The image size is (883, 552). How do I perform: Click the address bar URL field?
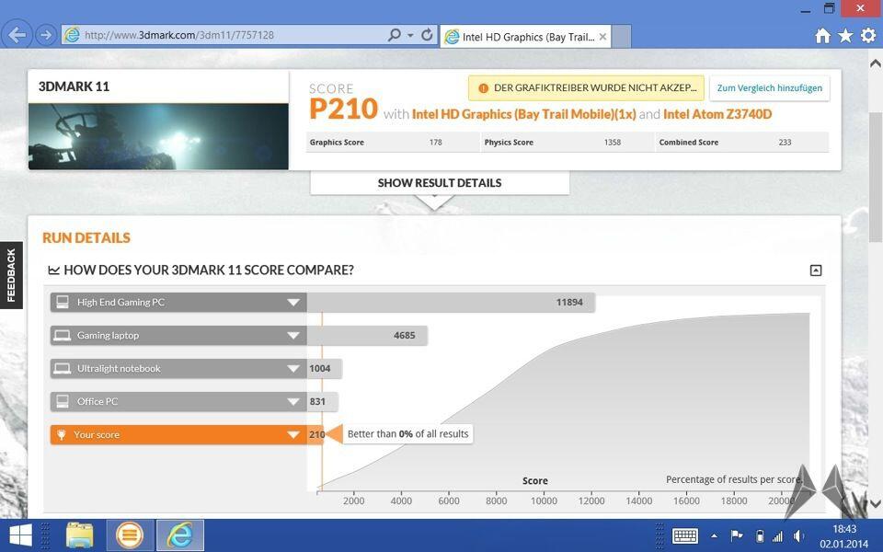pyautogui.click(x=230, y=35)
